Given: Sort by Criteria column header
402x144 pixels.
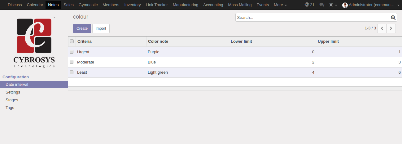Looking at the screenshot, I should (111, 41).
